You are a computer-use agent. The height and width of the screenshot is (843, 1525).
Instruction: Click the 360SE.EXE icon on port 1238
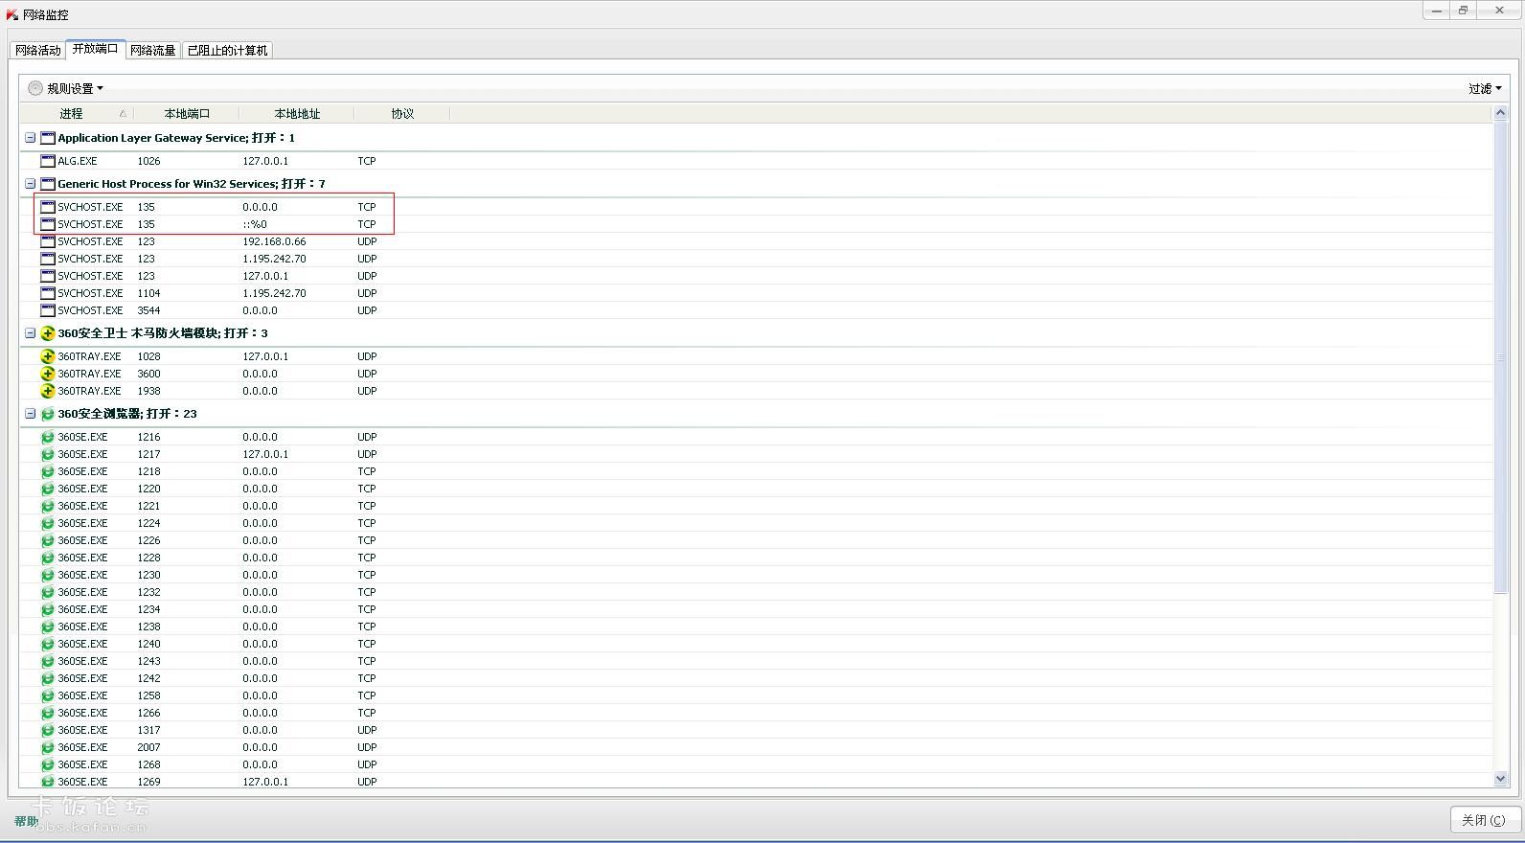point(48,627)
